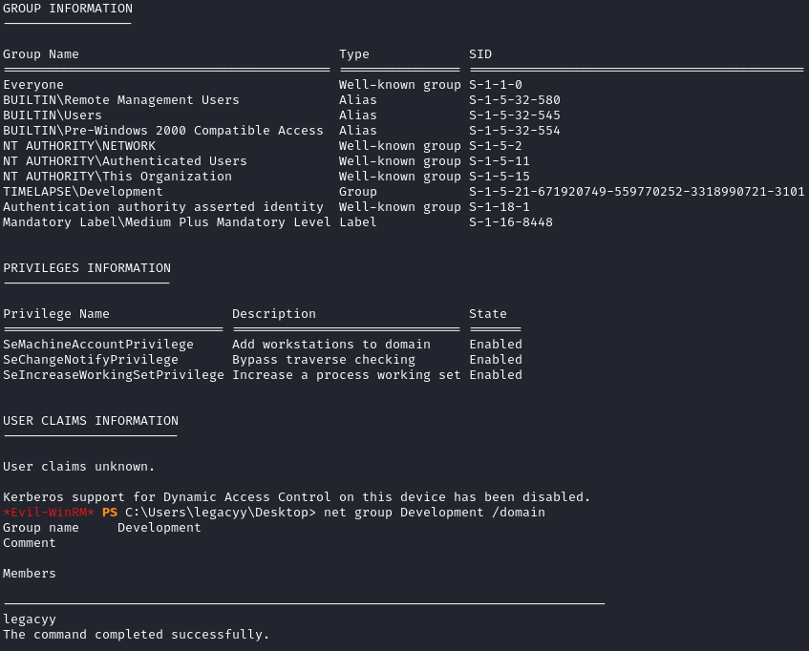The width and height of the screenshot is (809, 651).
Task: Click the PRIVILEGES INFORMATION heading
Action: 87,268
